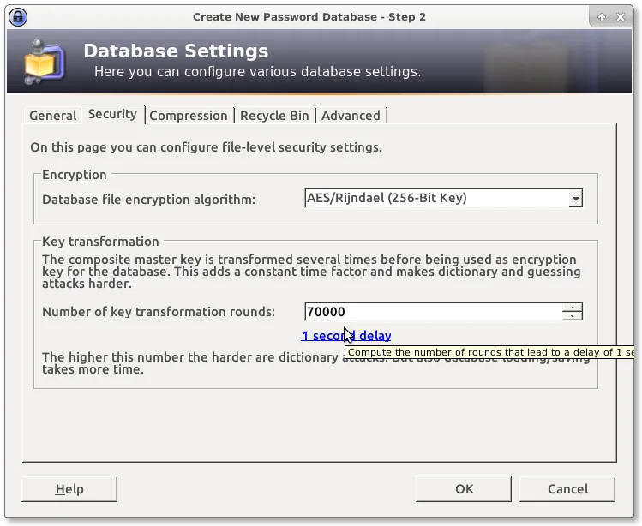This screenshot has width=642, height=526.
Task: Click the database folder icon in the banner
Action: (x=43, y=62)
